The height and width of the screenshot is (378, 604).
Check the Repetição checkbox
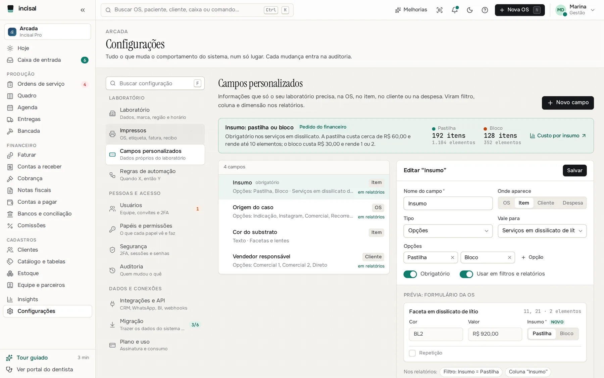tap(412, 353)
